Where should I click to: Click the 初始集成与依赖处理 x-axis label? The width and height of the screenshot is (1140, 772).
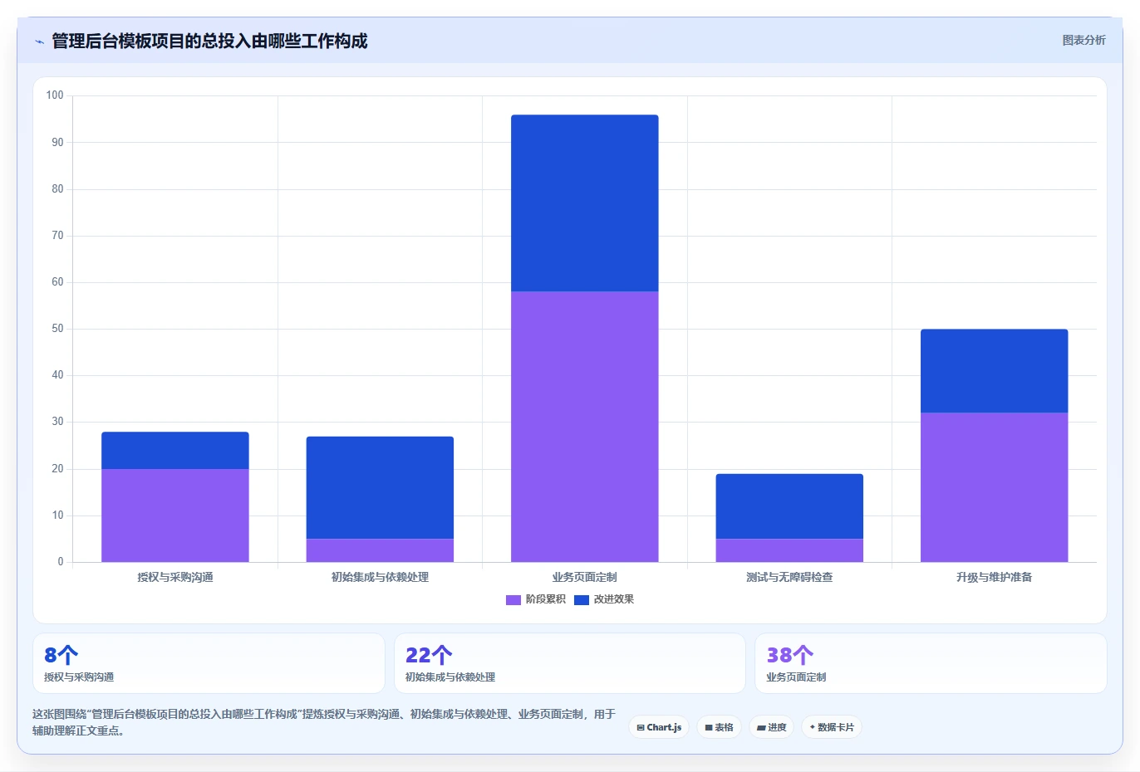pyautogui.click(x=380, y=577)
